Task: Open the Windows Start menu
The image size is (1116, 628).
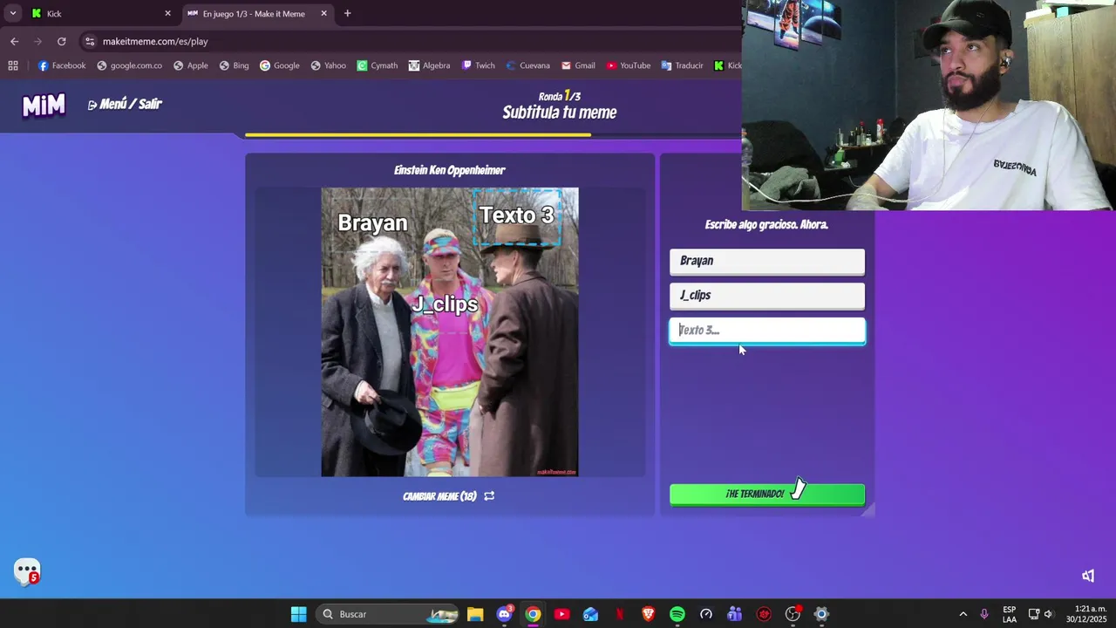Action: 298,614
